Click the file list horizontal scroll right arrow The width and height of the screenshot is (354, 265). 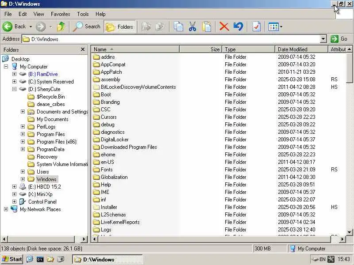pyautogui.click(x=342, y=239)
